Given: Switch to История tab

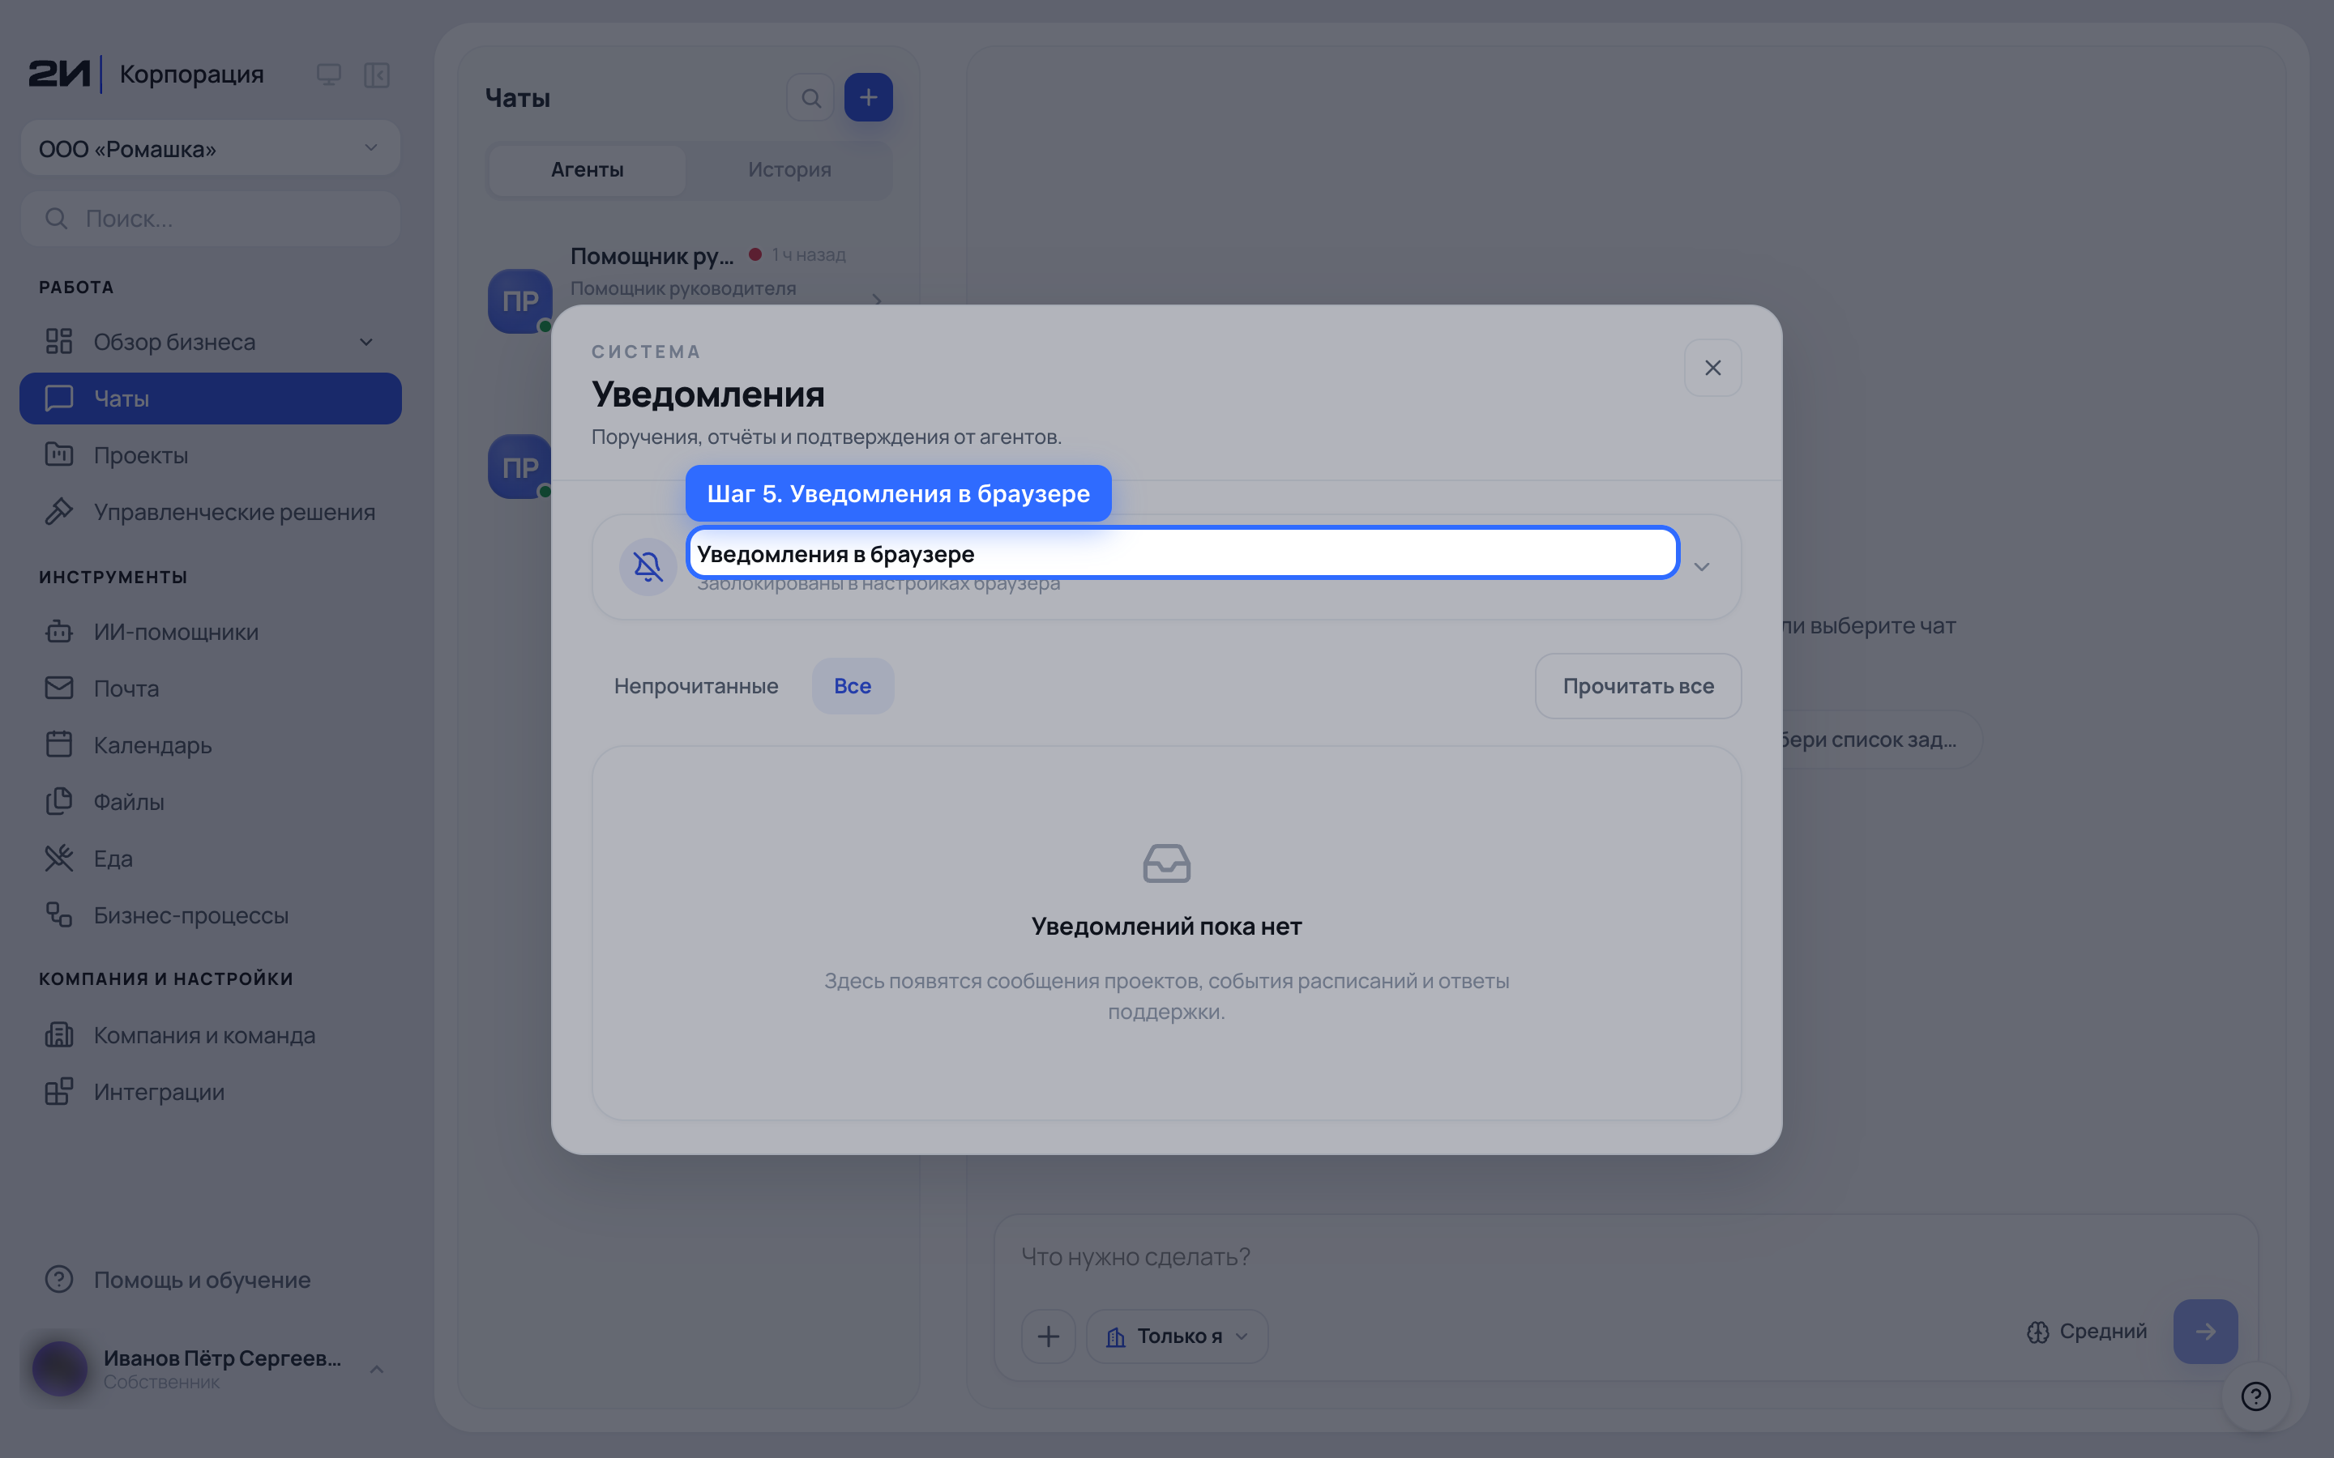Looking at the screenshot, I should (789, 170).
